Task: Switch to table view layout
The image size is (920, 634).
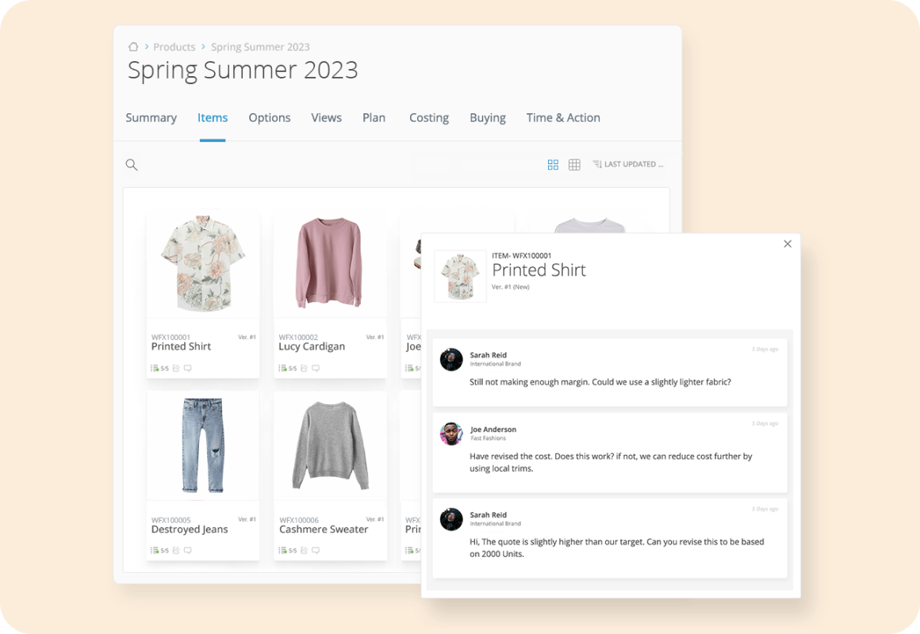Action: pos(574,165)
